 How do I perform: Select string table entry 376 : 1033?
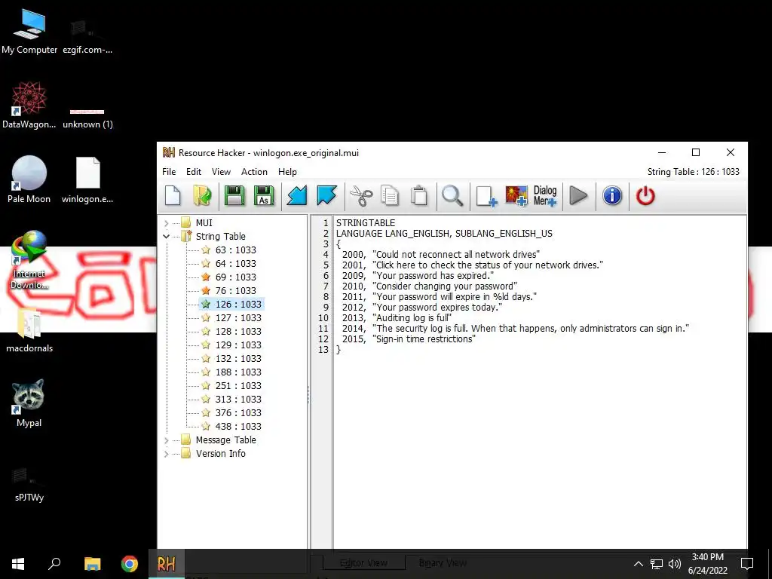point(238,412)
